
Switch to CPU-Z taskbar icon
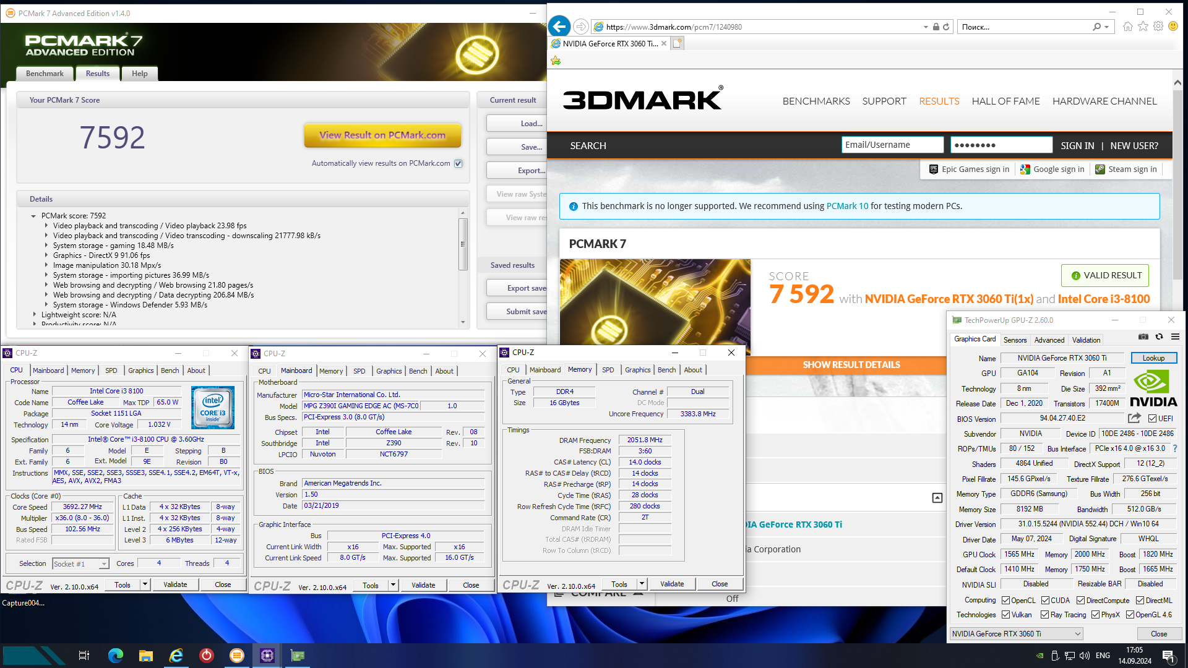[267, 656]
